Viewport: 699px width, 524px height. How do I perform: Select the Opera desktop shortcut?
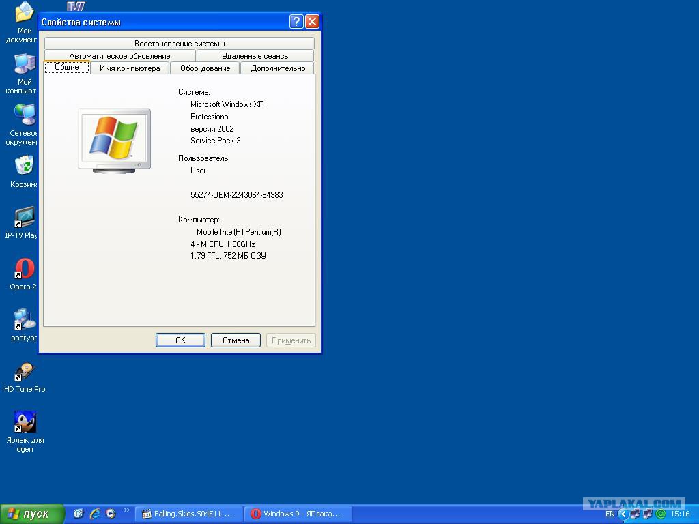[24, 268]
